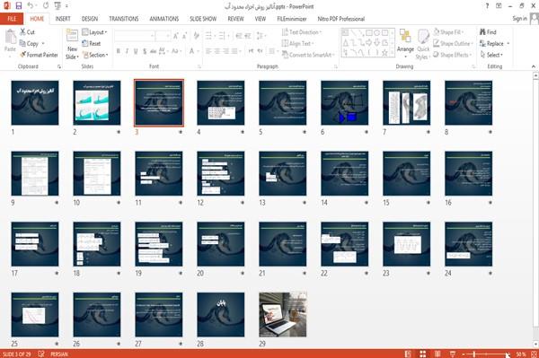Click the zoom out minus button

pos(464,354)
